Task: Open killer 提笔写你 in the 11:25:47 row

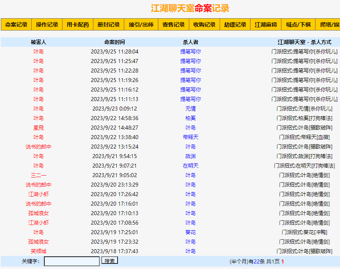Action: coord(191,61)
